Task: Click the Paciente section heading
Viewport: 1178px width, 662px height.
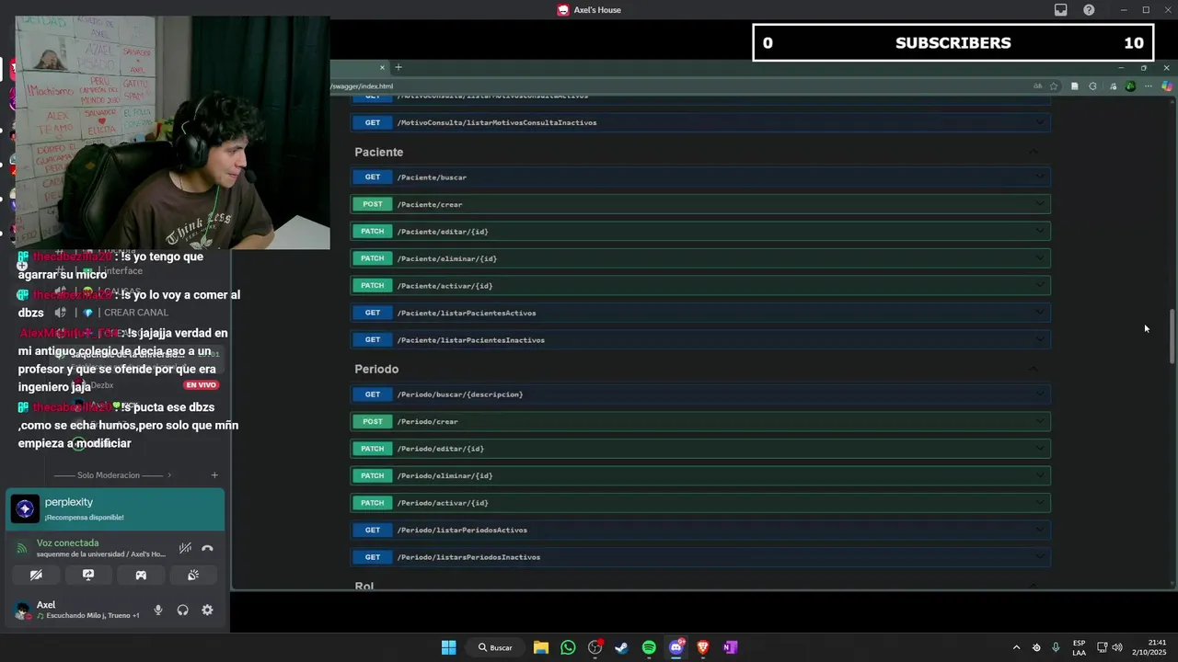Action: (x=378, y=152)
